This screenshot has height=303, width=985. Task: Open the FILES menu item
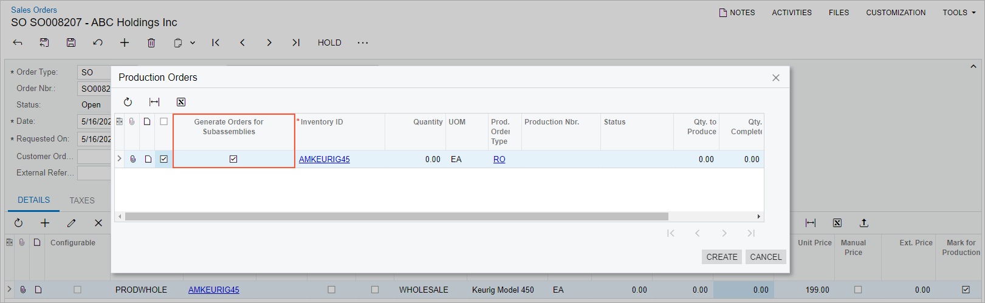click(839, 12)
